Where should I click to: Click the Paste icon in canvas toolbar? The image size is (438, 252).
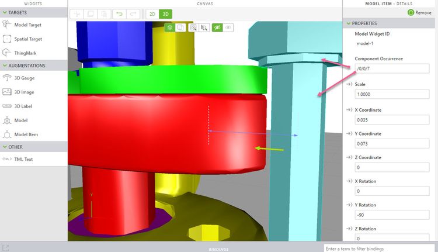pos(104,14)
